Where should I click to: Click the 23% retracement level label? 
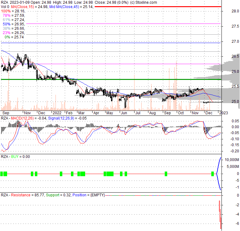pyautogui.click(x=13, y=33)
